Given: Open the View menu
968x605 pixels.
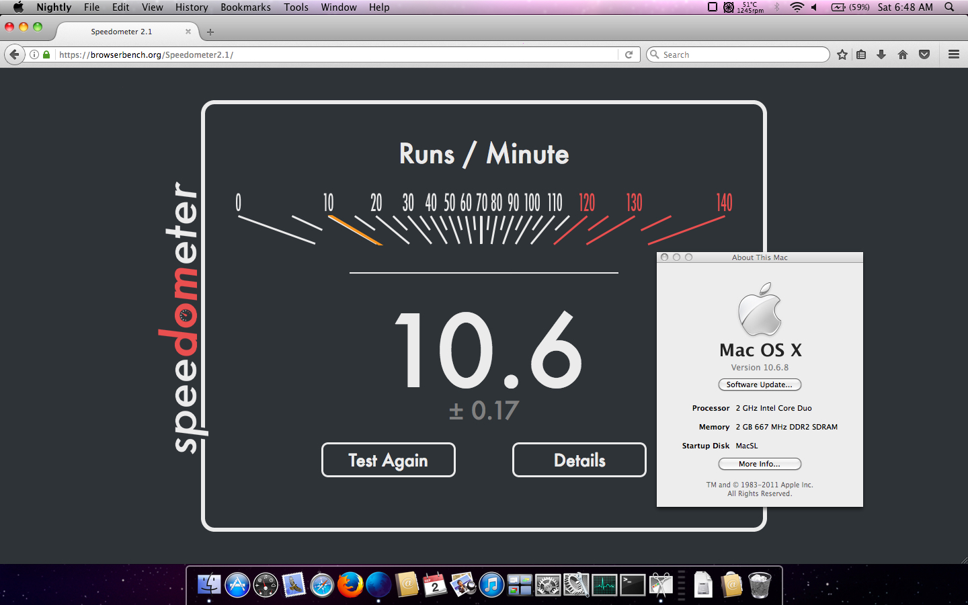Looking at the screenshot, I should pyautogui.click(x=153, y=7).
